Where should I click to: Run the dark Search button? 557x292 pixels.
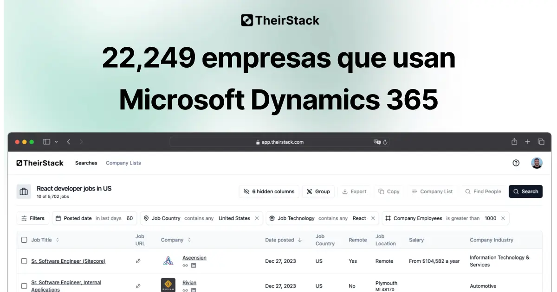coord(525,191)
